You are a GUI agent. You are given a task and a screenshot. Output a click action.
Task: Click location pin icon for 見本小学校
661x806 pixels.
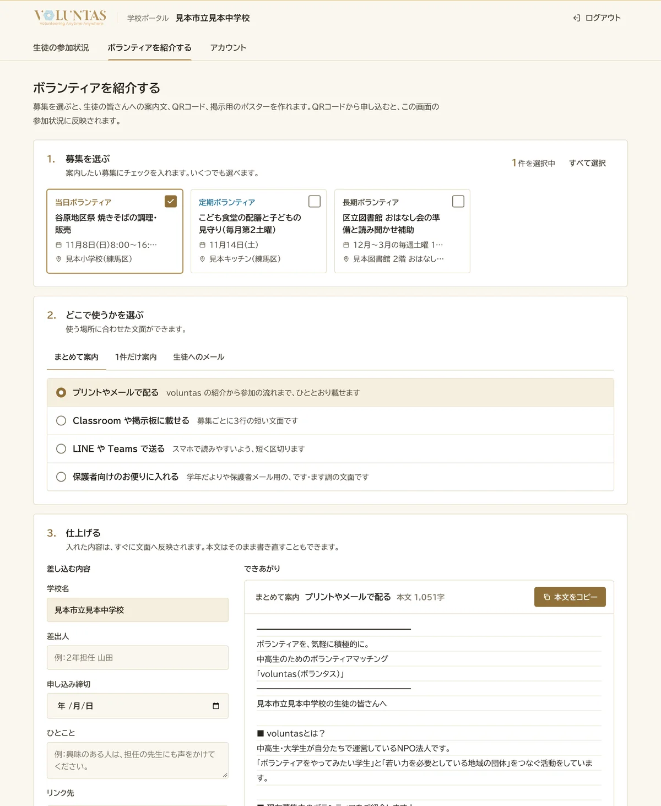pyautogui.click(x=58, y=259)
